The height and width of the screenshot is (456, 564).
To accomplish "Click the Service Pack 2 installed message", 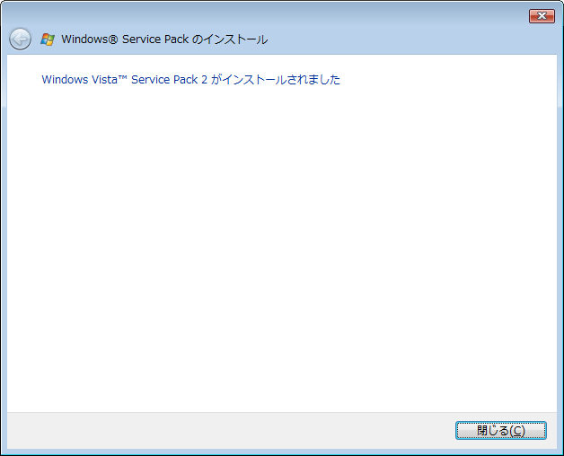I will tap(190, 80).
